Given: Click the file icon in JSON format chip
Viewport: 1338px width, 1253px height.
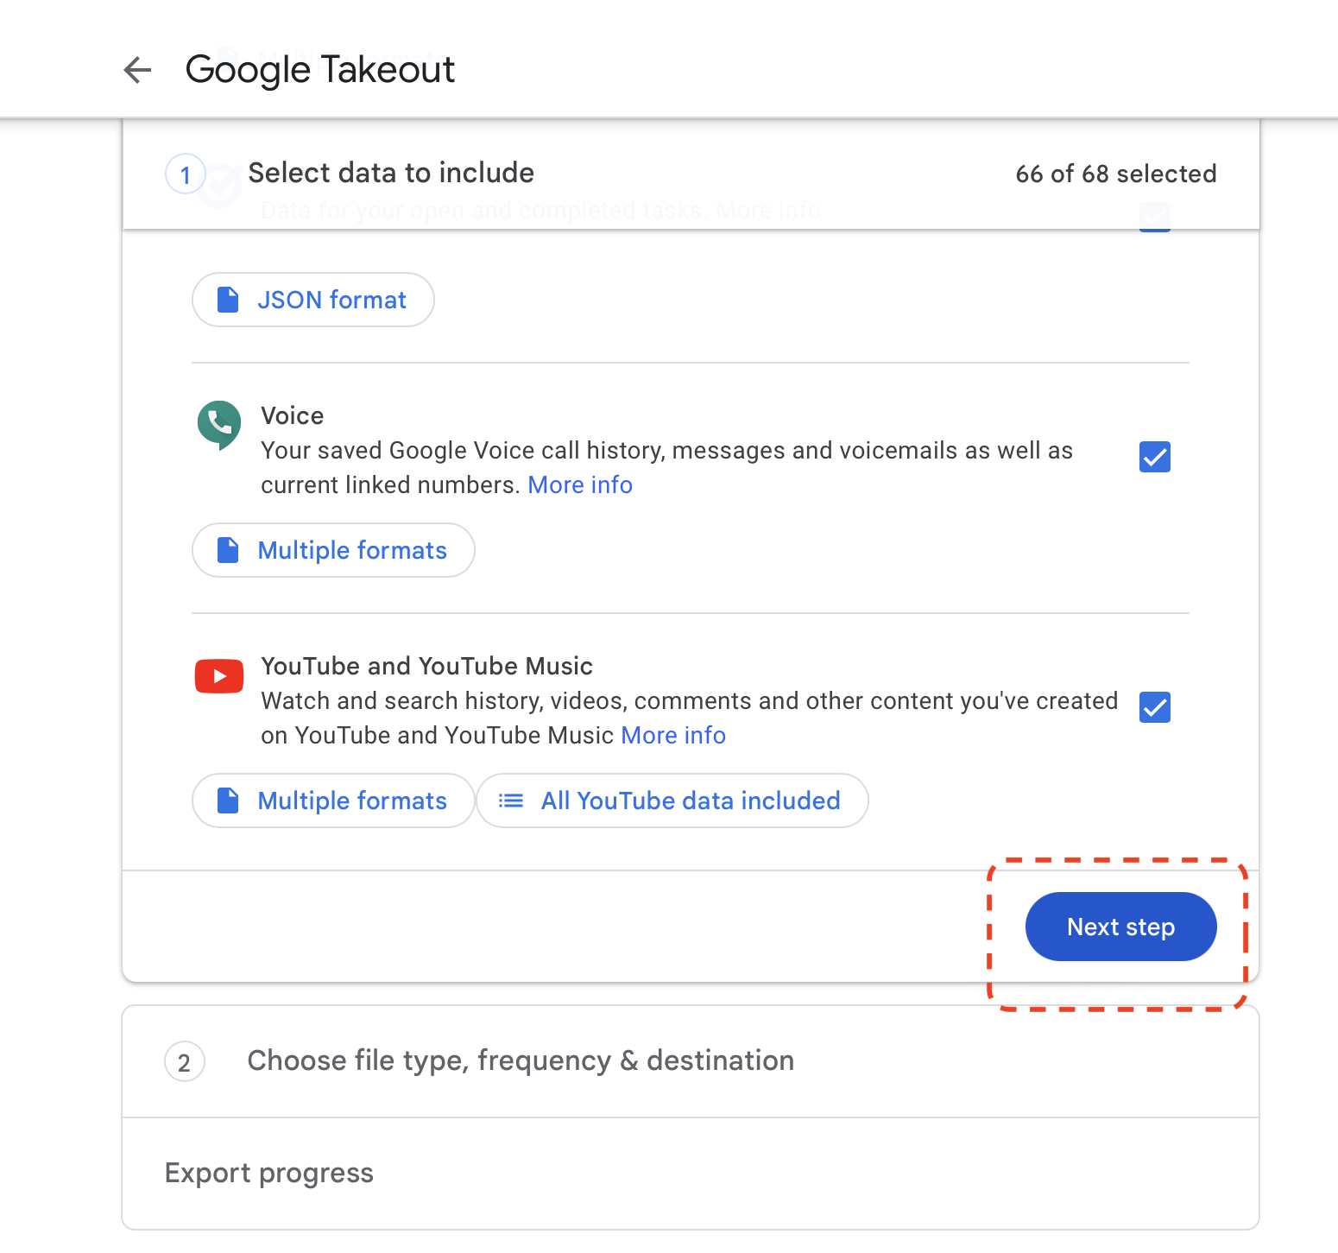Looking at the screenshot, I should coord(228,300).
